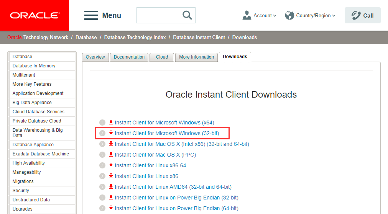Click the Oracle logo
Image resolution: width=388 pixels, height=214 pixels.
point(35,15)
